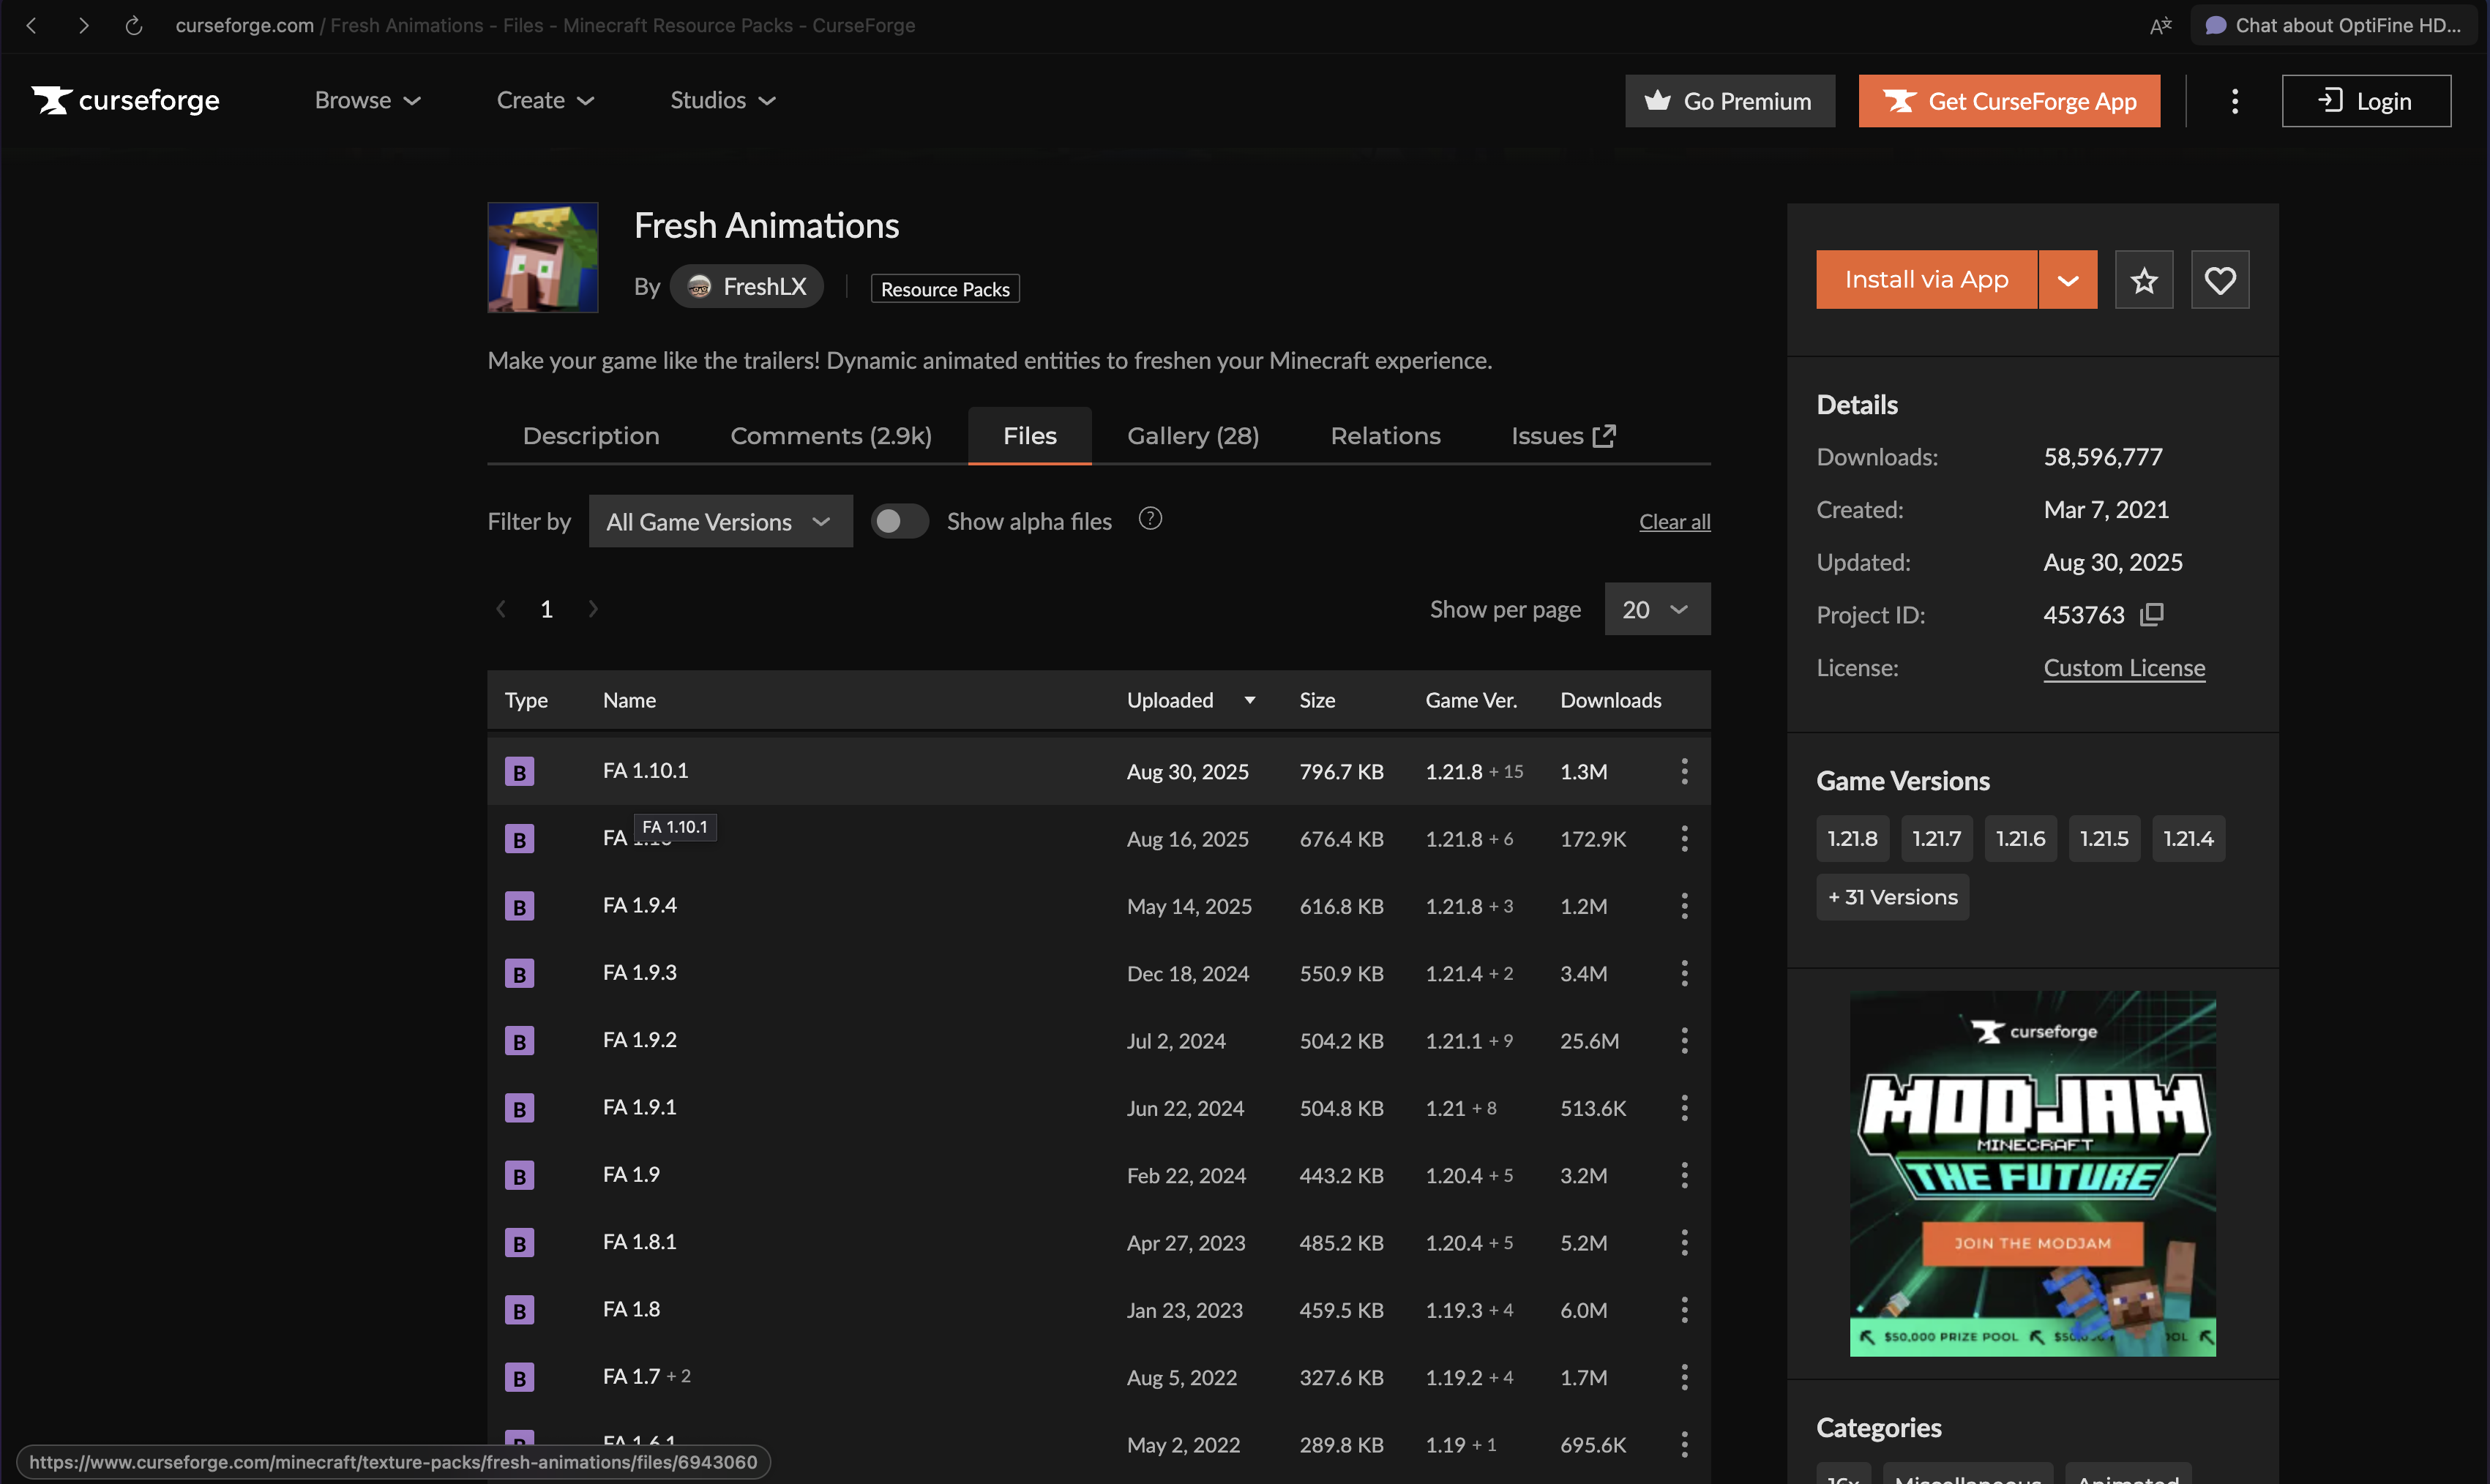Click Get CurseForge App button
Screen dimensions: 2490x1484
(x=2008, y=101)
